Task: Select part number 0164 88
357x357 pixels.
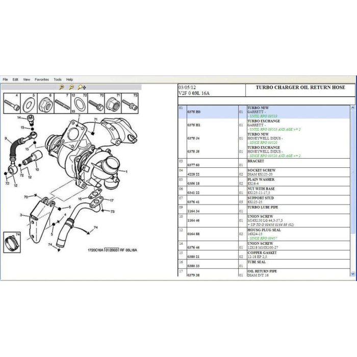Action: (193, 234)
